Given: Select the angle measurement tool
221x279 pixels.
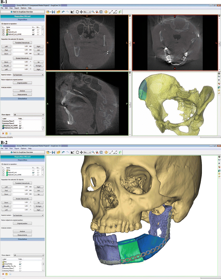Looking at the screenshot, I should click(x=114, y=12).
